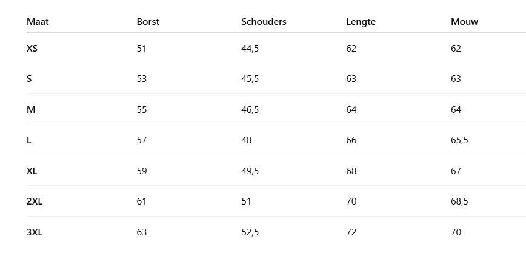Viewport: 526px width, 264px height.
Task: Select the 3XL size row label
Action: pos(35,232)
